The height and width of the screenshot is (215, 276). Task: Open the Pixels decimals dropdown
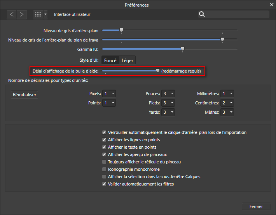click(x=109, y=94)
